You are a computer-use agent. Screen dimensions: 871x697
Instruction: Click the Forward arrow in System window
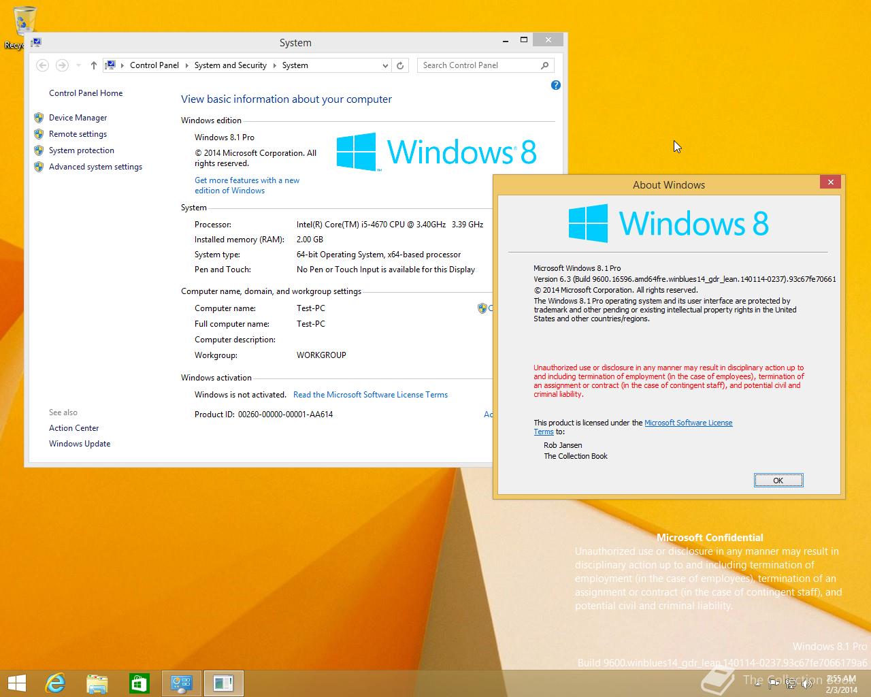point(62,65)
